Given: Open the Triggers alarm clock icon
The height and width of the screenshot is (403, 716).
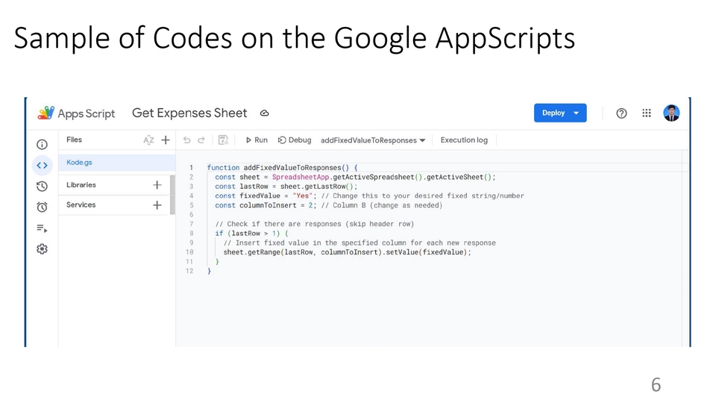Looking at the screenshot, I should 42,207.
